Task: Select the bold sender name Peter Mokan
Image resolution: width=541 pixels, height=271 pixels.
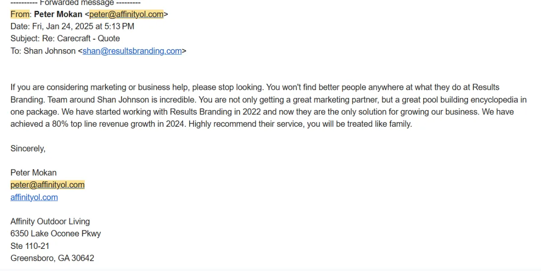Action: coord(58,14)
